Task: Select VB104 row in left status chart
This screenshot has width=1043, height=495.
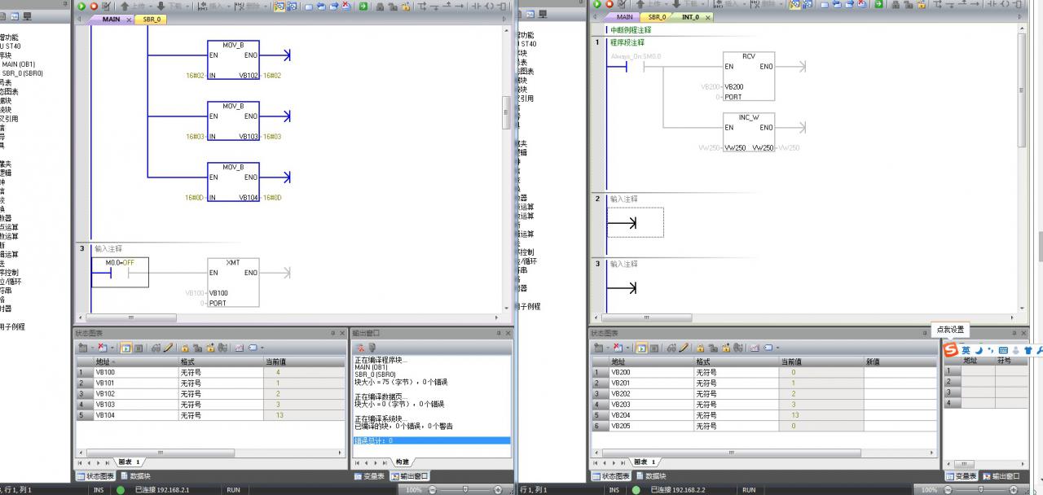Action: coord(210,415)
